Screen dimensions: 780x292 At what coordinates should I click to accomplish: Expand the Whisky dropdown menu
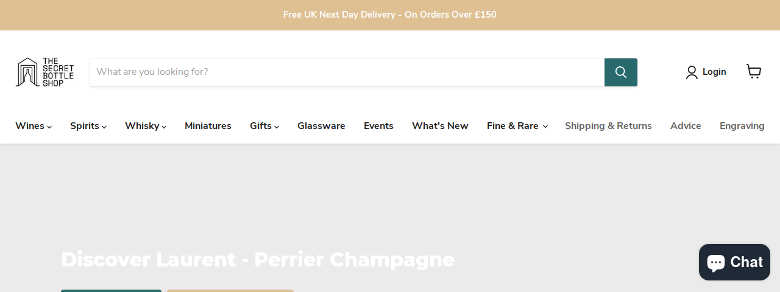[146, 126]
